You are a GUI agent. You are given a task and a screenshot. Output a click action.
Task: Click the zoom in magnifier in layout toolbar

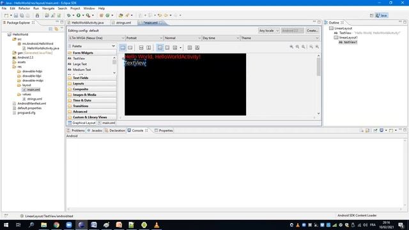tap(291, 47)
